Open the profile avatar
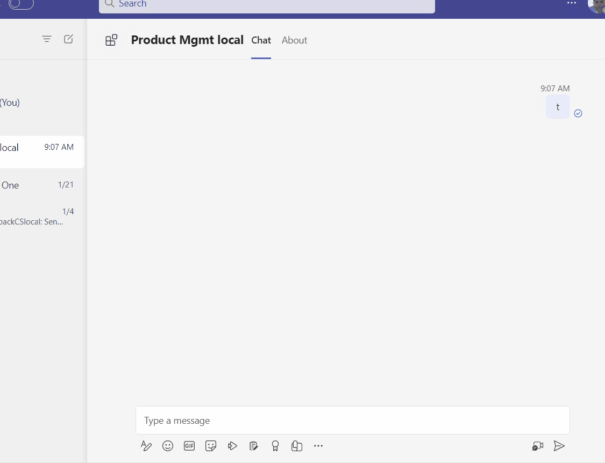Image resolution: width=605 pixels, height=463 pixels. pos(596,5)
